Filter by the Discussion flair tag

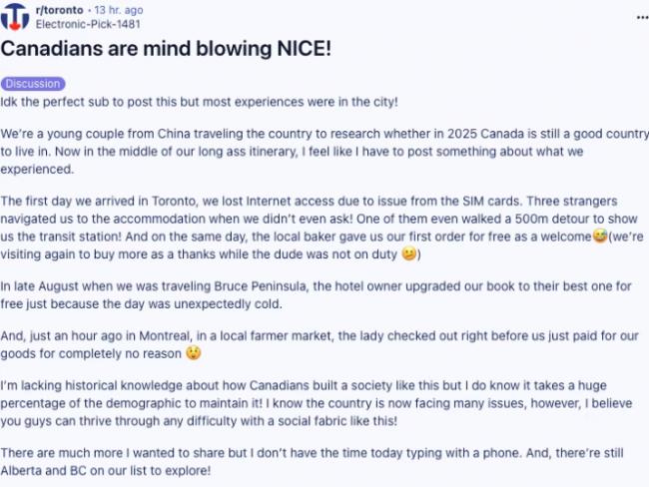point(33,84)
